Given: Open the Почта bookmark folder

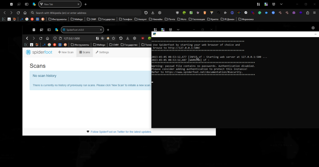Looking at the screenshot, I should coord(170,19).
